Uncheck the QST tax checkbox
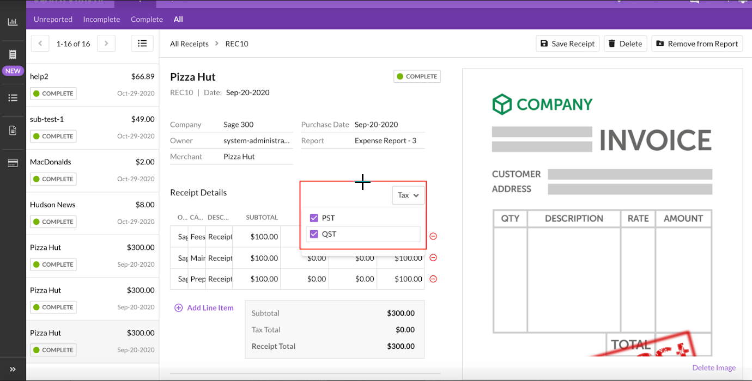The height and width of the screenshot is (381, 752). coord(314,234)
